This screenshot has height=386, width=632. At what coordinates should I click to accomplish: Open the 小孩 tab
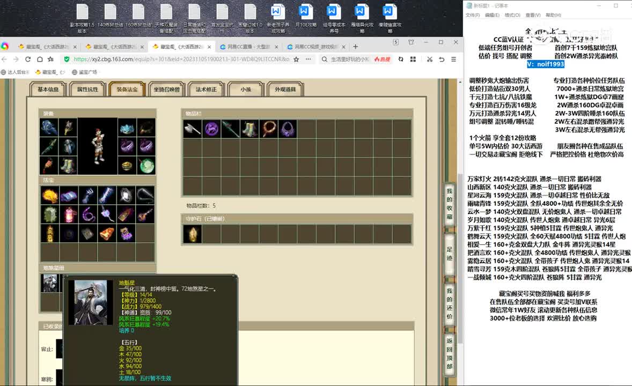246,90
